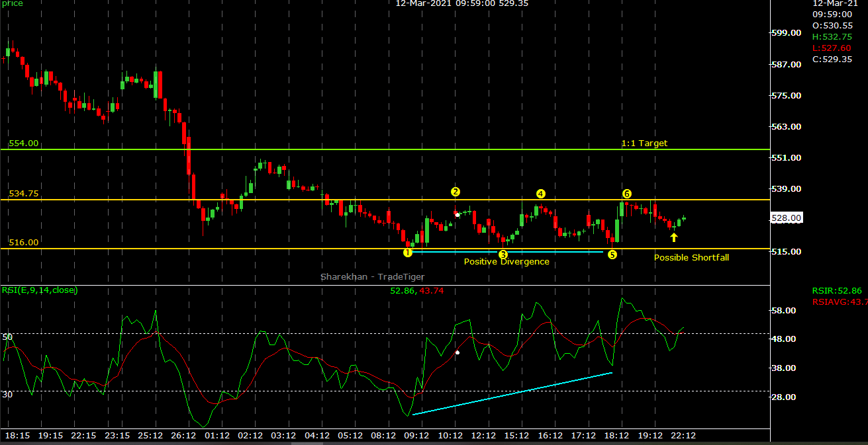Click the yellow circle marker numbered 5
This screenshot has height=445, width=868.
pos(612,255)
